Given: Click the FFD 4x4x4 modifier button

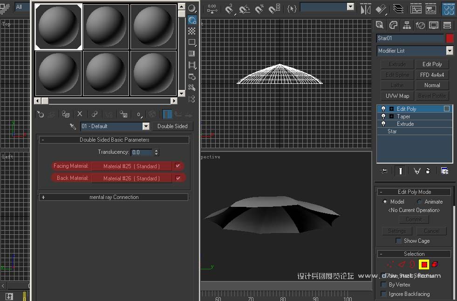Looking at the screenshot, I should point(432,75).
